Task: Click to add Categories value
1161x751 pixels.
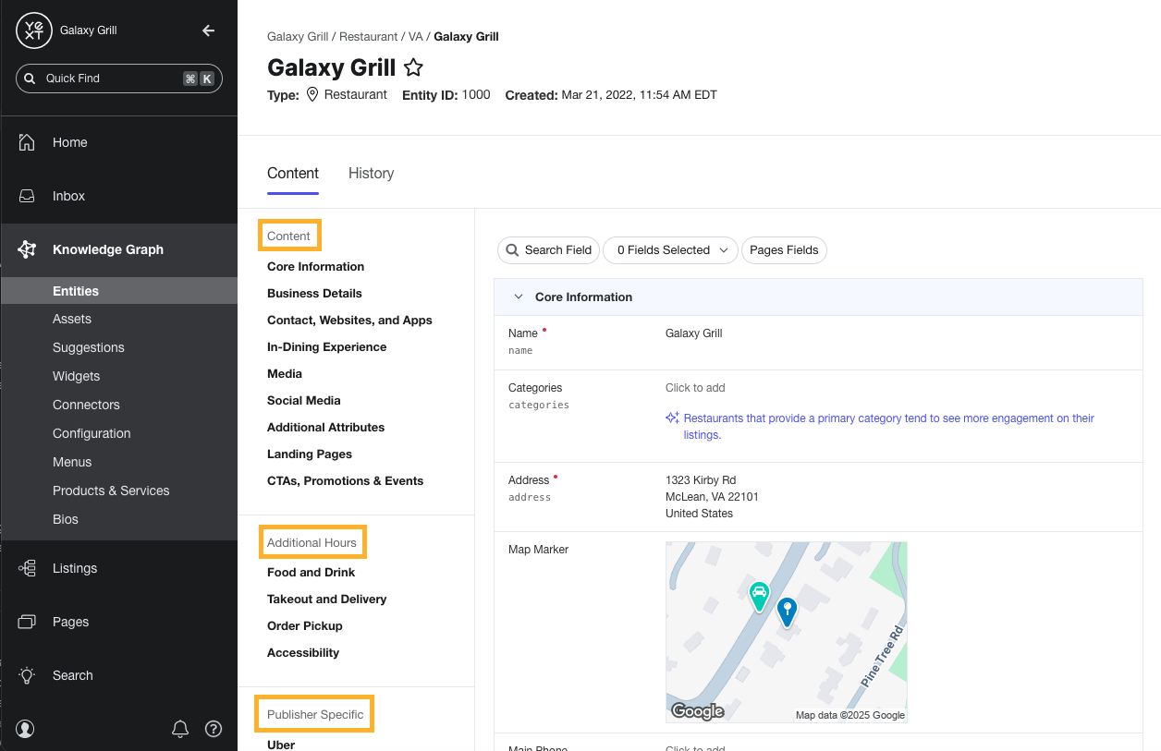Action: [x=695, y=388]
